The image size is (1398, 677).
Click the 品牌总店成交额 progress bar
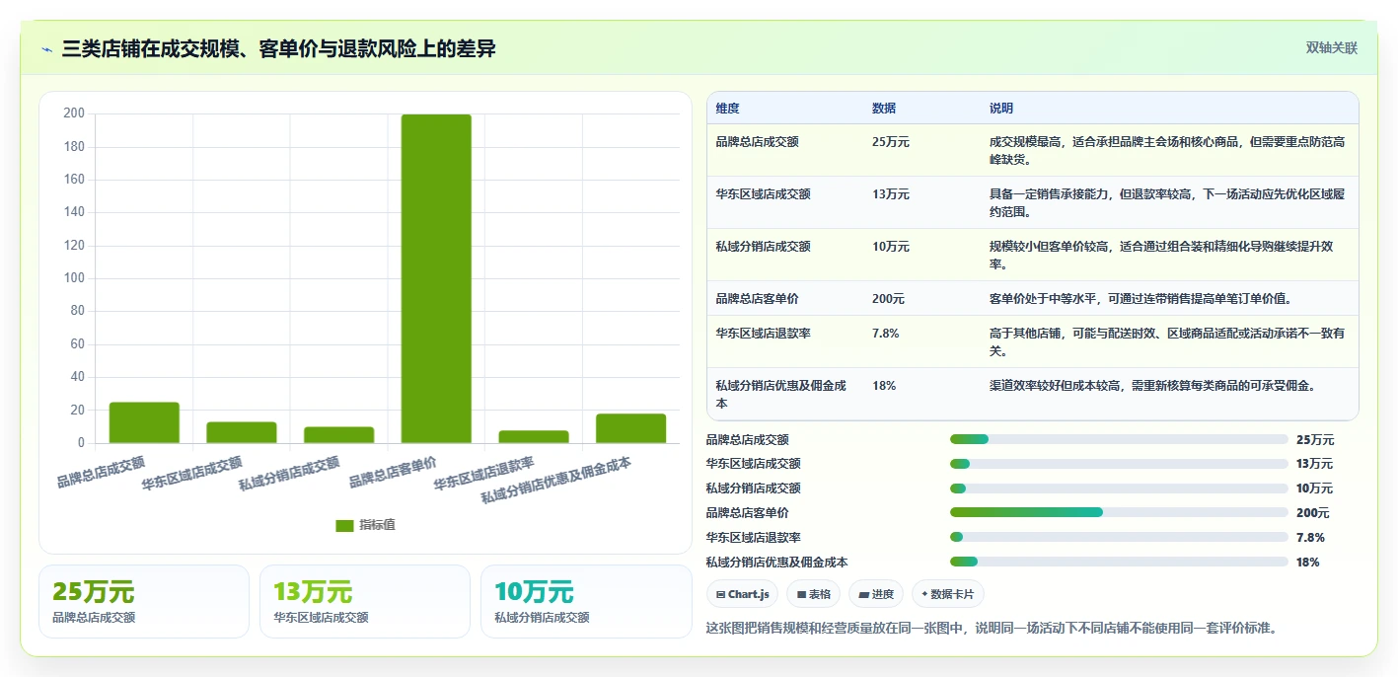click(x=1119, y=439)
